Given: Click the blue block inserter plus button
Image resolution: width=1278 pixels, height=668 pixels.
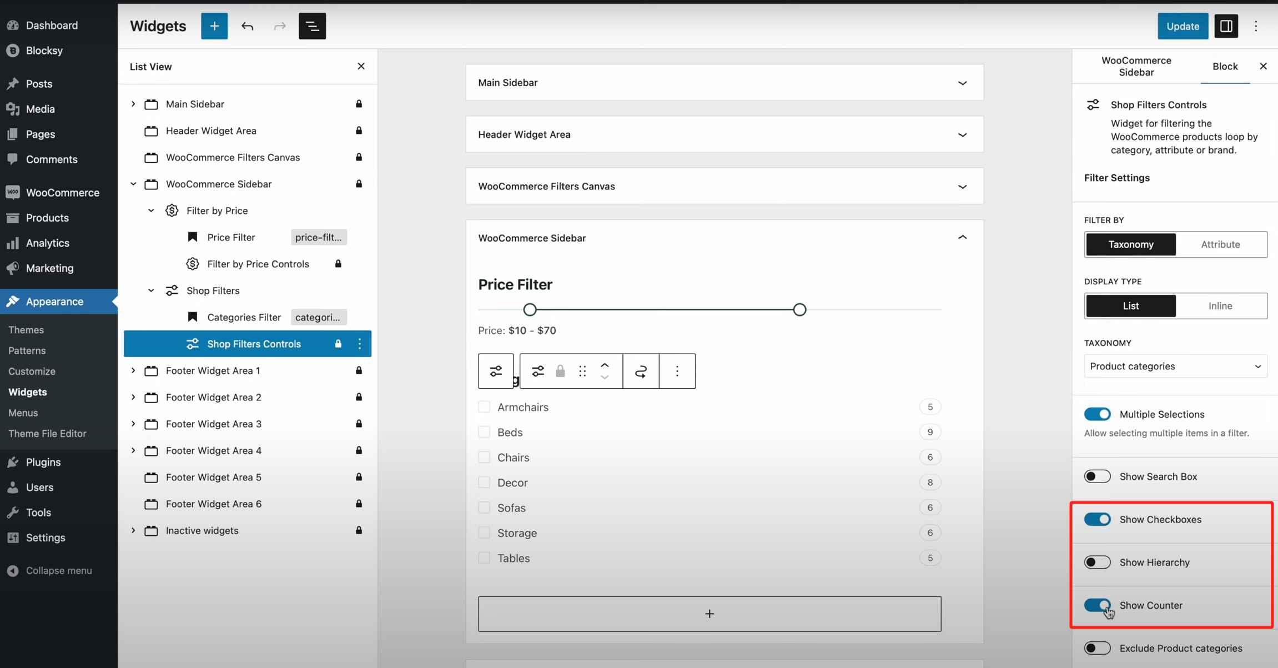Looking at the screenshot, I should (x=214, y=26).
